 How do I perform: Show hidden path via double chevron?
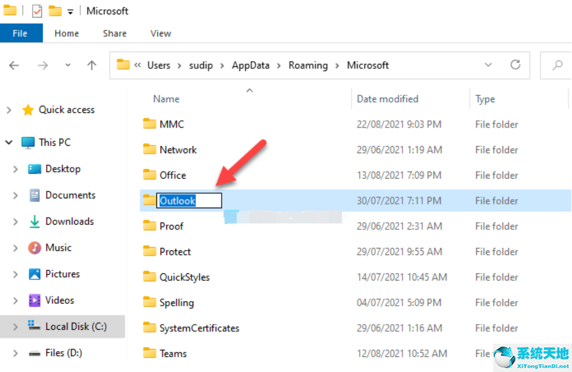137,65
